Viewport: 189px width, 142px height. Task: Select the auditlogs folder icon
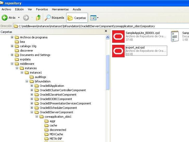click(x=32, y=77)
